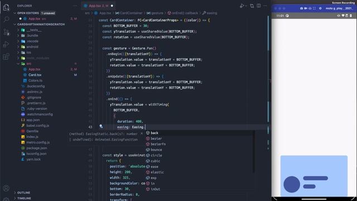This screenshot has height=201, width=357.
Task: Expand the android folder
Action: coord(18,47)
